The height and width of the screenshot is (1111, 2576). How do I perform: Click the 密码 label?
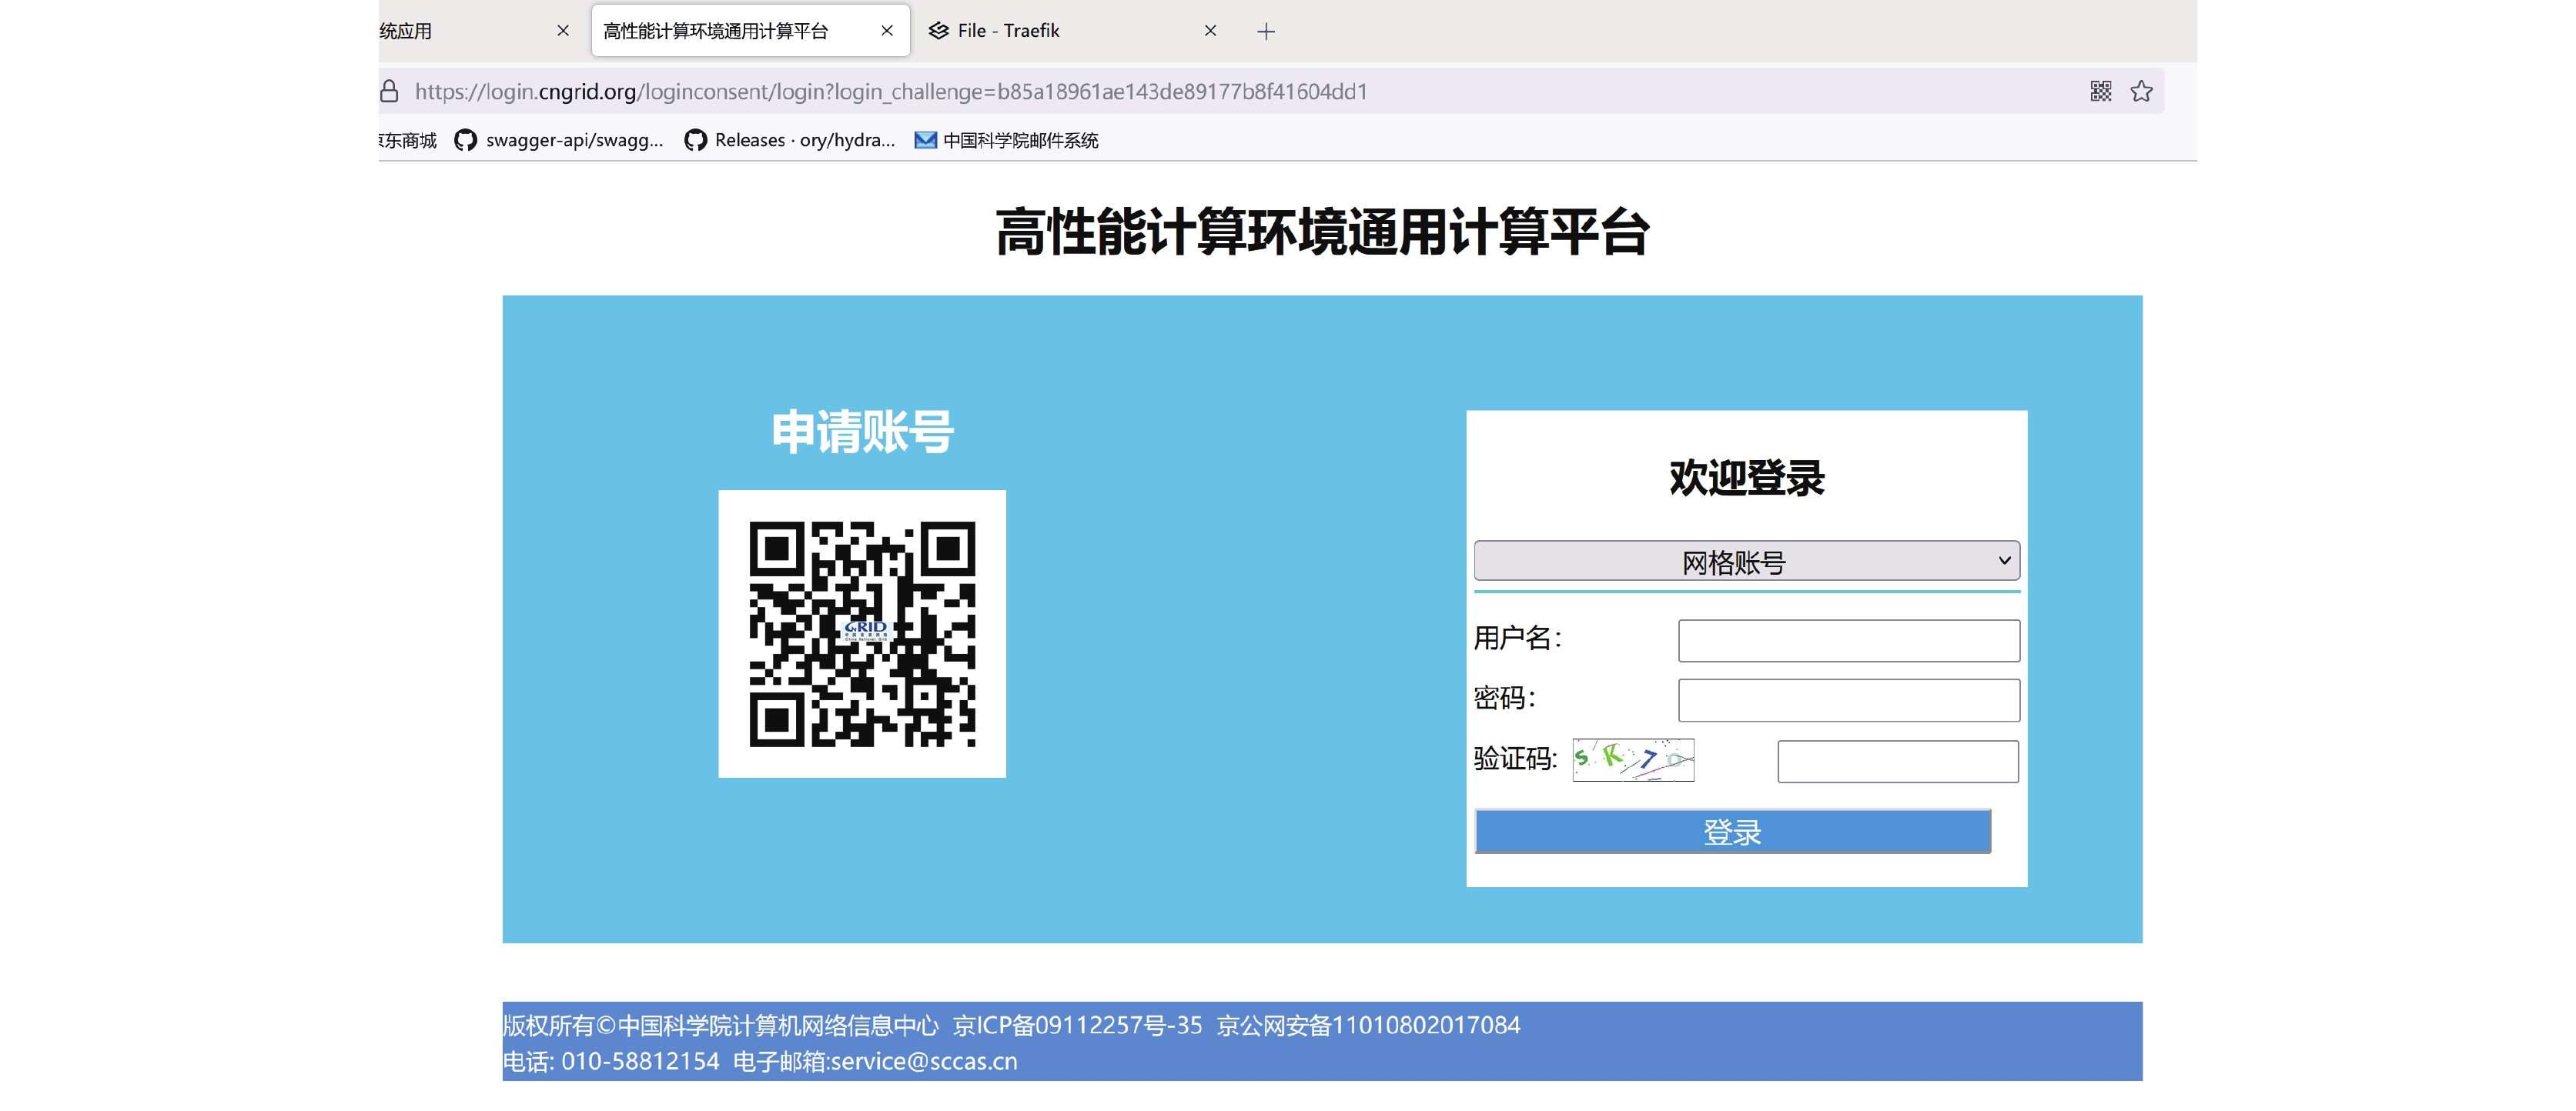click(x=1504, y=697)
